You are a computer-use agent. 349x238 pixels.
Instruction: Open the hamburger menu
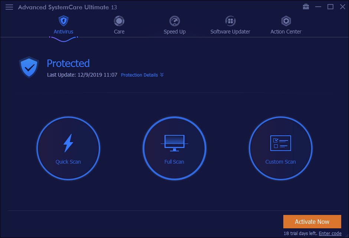[9, 7]
